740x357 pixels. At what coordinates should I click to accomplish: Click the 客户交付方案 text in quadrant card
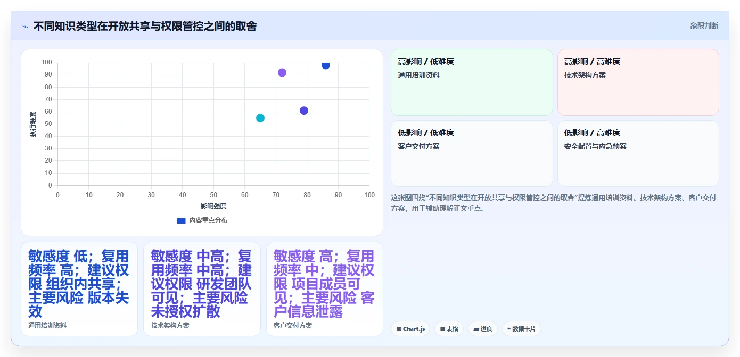(418, 146)
